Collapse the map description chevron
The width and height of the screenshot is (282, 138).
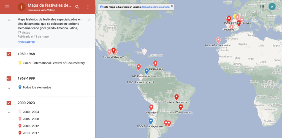tap(9, 20)
